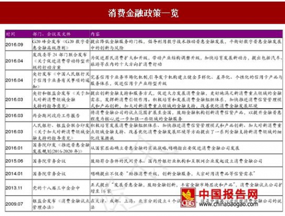Click the 发改委等 24 部门联合发布 cell
Screen dimensions: 285x216
point(61,61)
